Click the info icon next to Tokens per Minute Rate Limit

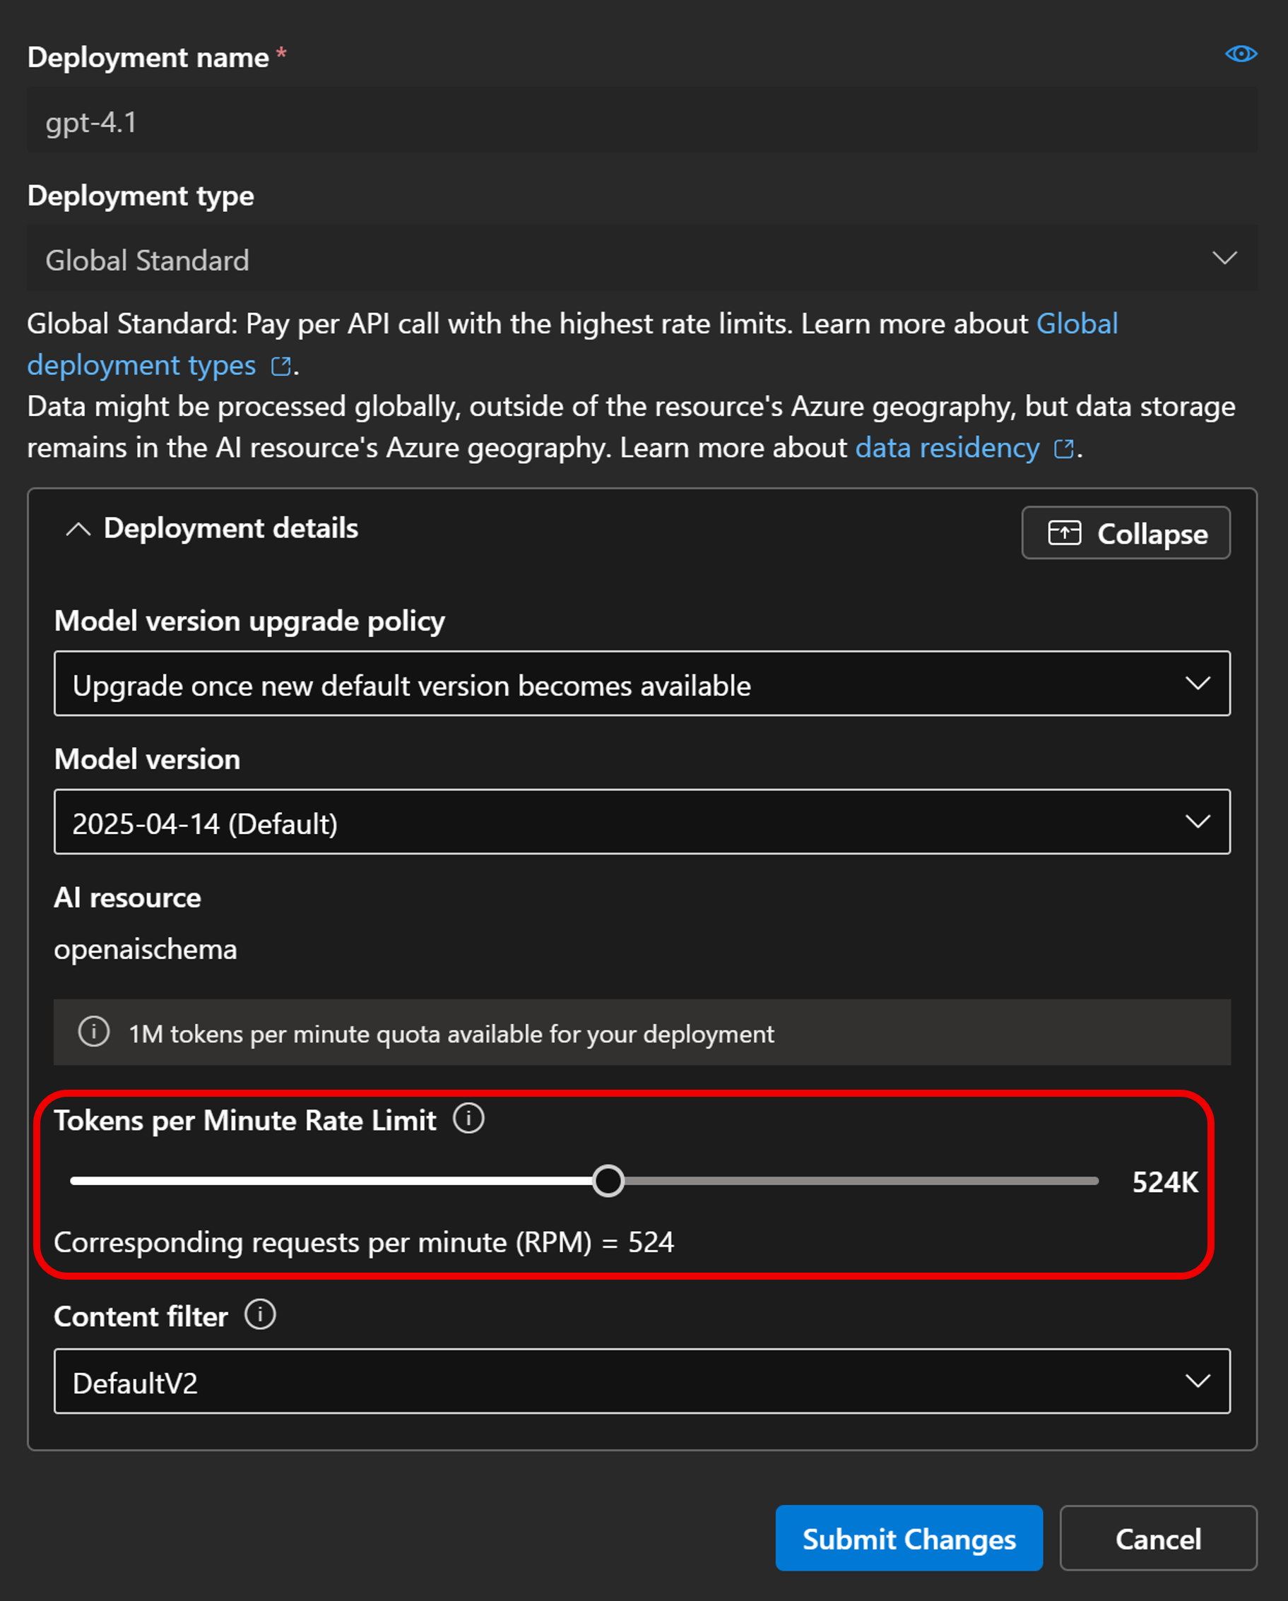point(468,1117)
